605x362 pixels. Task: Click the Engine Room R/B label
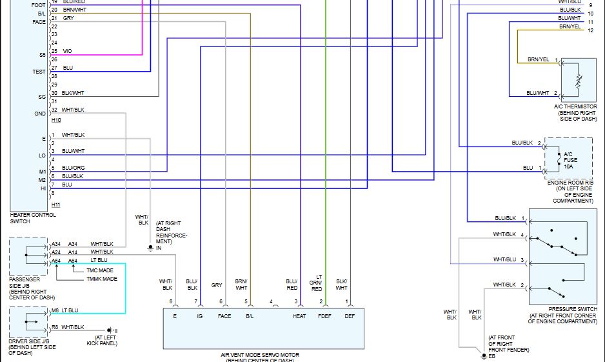click(571, 192)
